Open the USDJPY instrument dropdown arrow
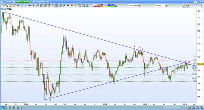 tap(4, 2)
